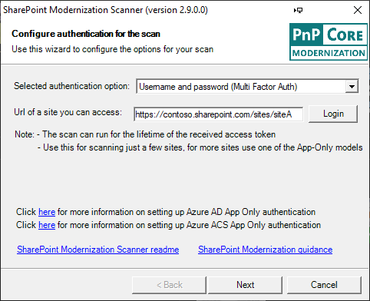This screenshot has width=370, height=301.
Task: Click the Login button
Action: 333,114
